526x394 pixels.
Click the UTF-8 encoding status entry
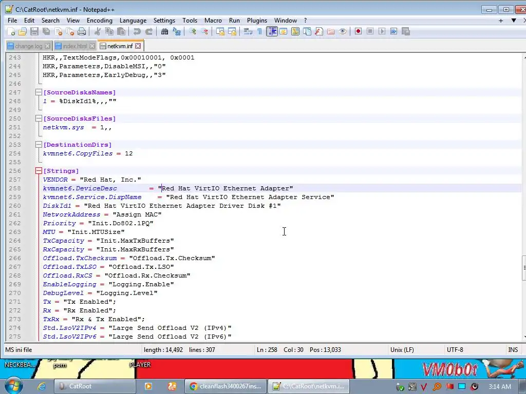tap(455, 350)
